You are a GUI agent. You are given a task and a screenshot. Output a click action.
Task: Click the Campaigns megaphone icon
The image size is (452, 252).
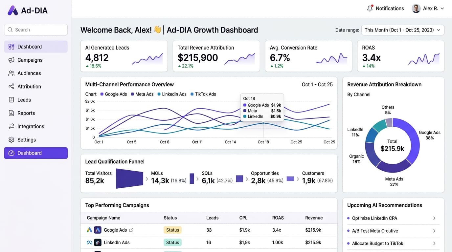11,60
